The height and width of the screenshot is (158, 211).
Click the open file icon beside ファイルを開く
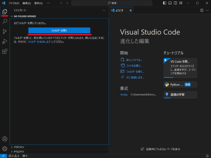point(123,66)
